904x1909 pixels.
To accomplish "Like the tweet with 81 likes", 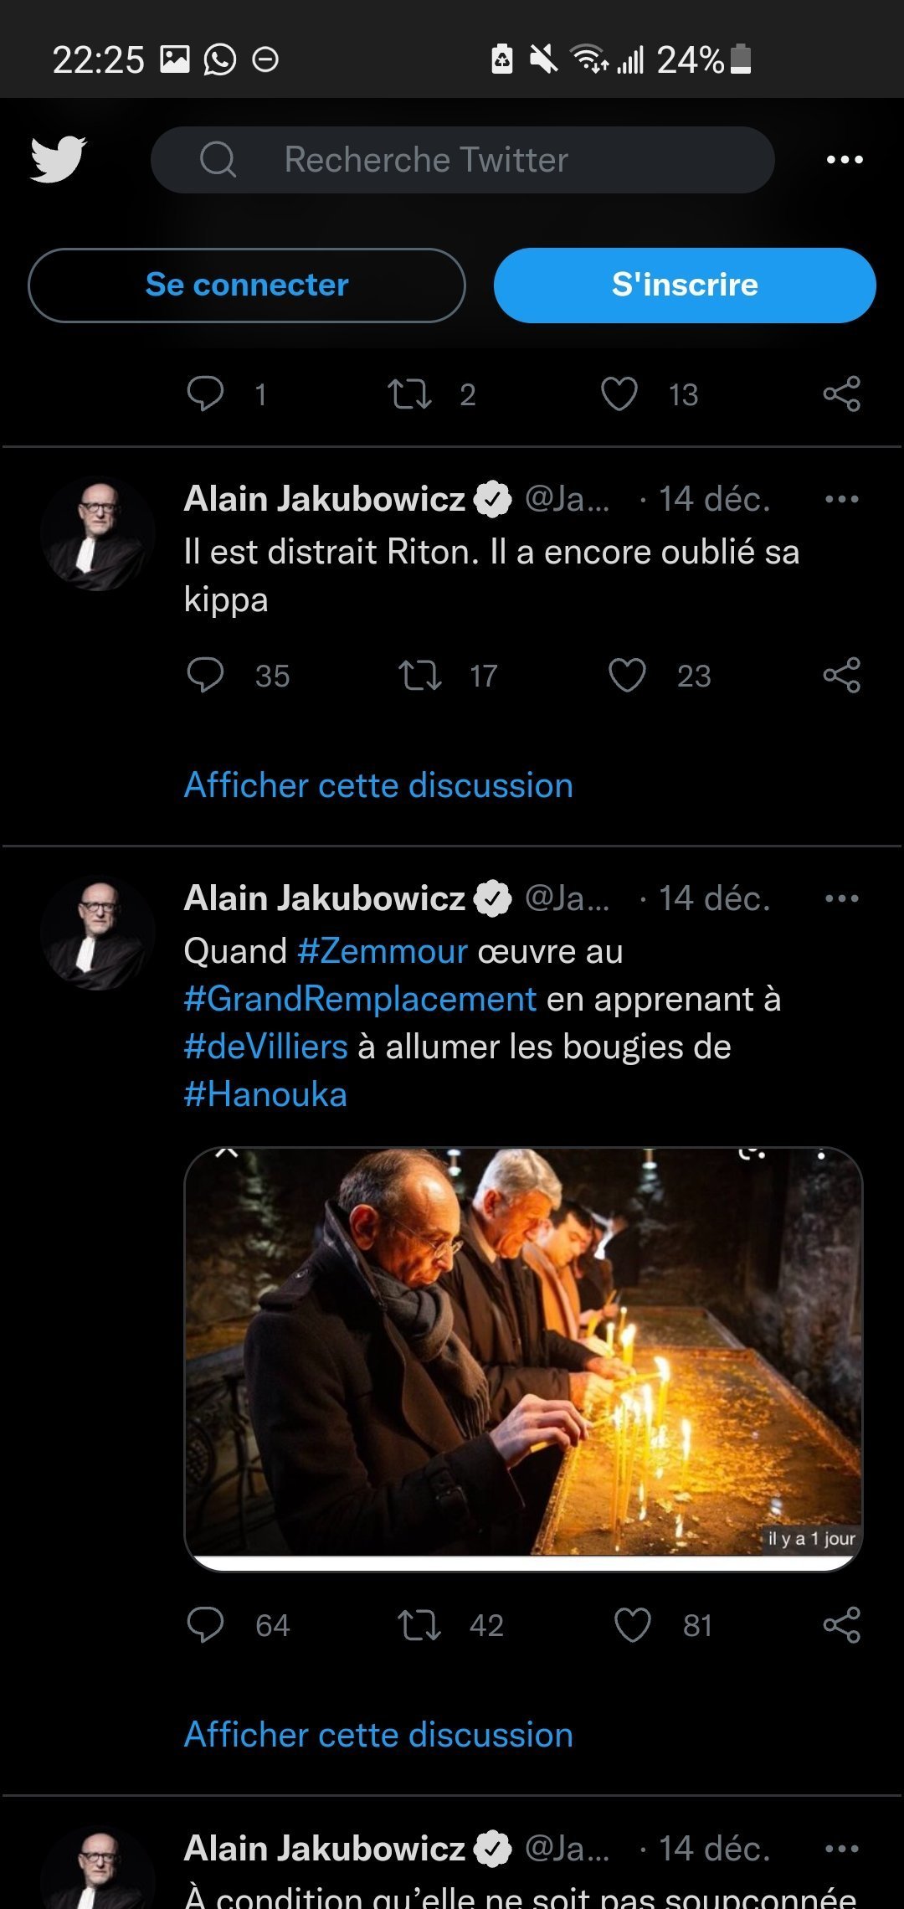I will (632, 1624).
